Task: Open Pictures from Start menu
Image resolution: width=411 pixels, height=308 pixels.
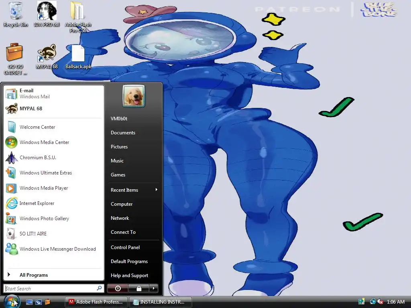Action: click(134, 147)
